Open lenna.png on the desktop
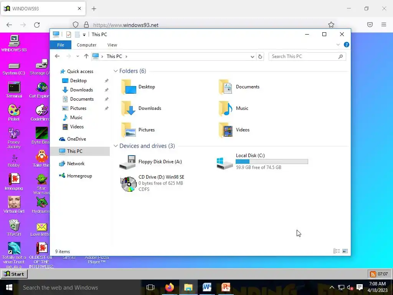The height and width of the screenshot is (295, 393). [14, 182]
